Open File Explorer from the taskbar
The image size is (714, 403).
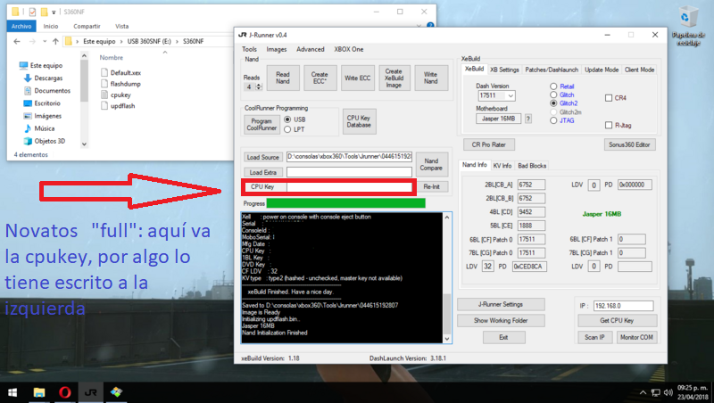coord(39,392)
